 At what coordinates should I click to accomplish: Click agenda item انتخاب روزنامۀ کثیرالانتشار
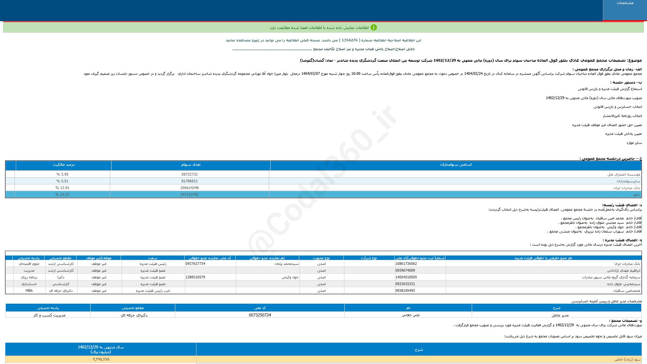(622, 116)
